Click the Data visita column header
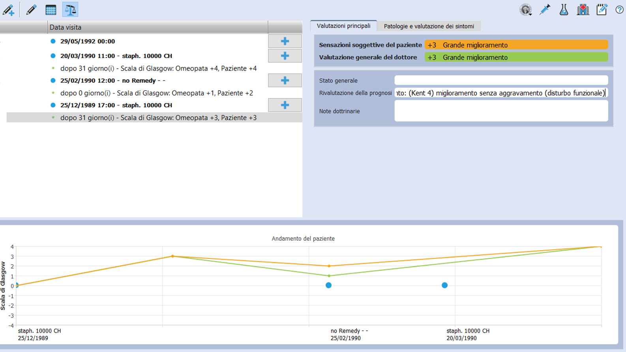This screenshot has width=626, height=352. pyautogui.click(x=157, y=27)
